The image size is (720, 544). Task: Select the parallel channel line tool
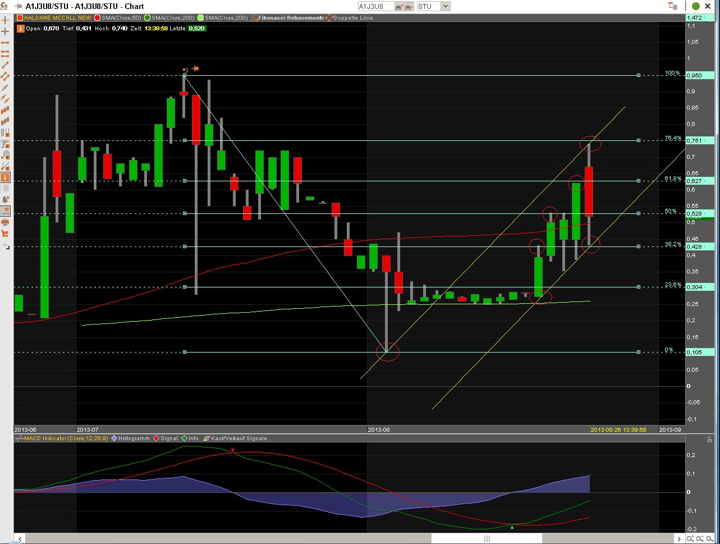coord(6,76)
